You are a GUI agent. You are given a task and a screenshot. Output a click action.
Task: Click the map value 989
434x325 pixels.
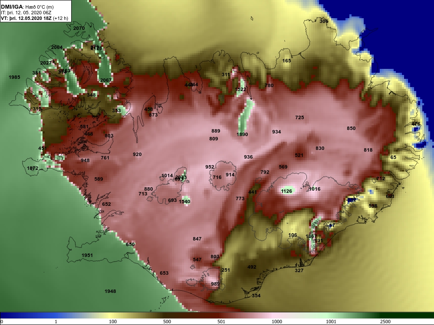(x=215, y=284)
